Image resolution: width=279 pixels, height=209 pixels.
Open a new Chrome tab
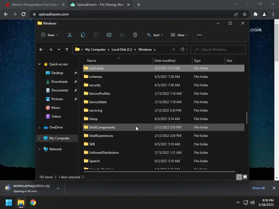[139, 5]
